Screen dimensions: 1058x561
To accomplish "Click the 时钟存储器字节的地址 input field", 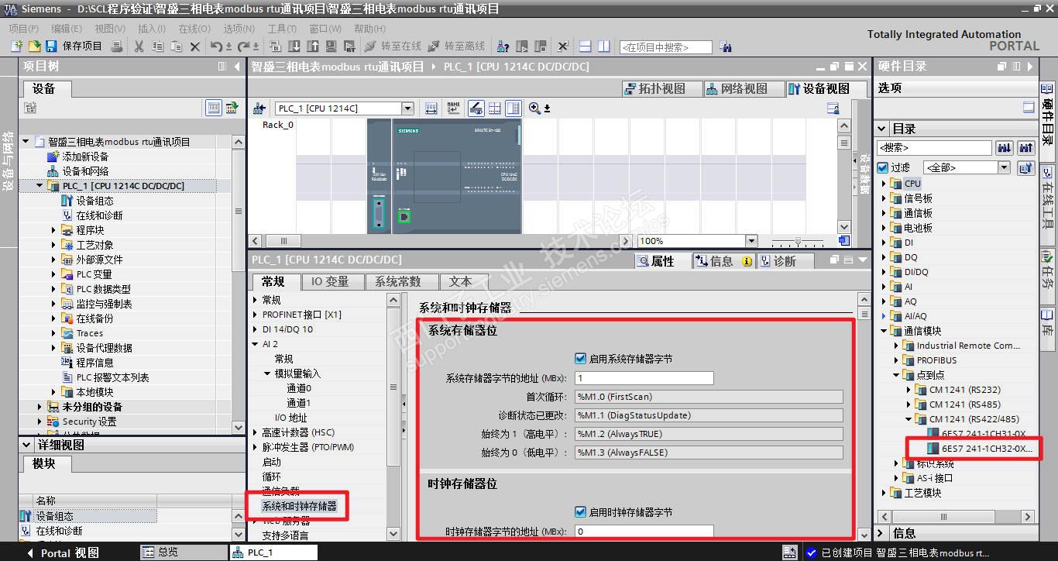I will pyautogui.click(x=644, y=532).
